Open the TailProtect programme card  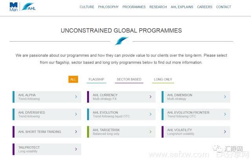[47, 149]
